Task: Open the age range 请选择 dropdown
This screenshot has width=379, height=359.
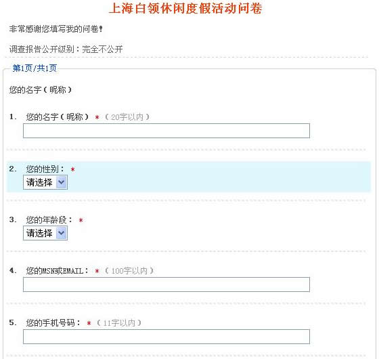Action: pos(45,233)
